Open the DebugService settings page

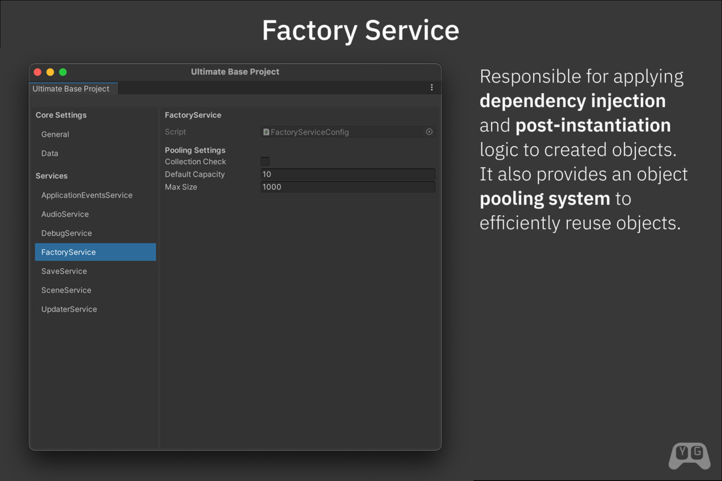pyautogui.click(x=66, y=233)
